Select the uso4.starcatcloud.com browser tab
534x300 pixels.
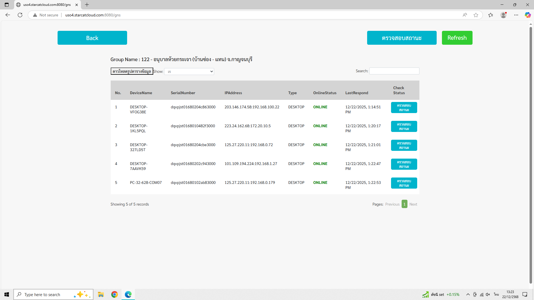[x=47, y=5]
